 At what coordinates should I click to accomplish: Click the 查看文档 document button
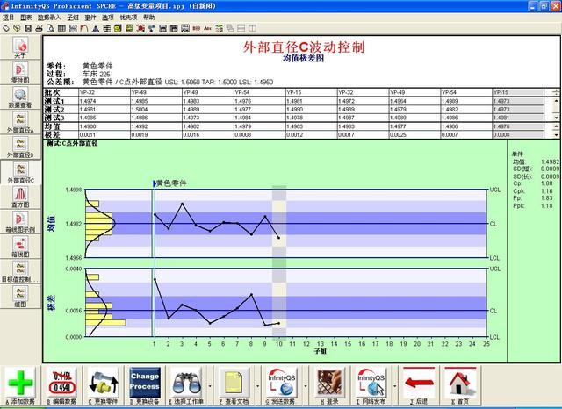tap(234, 386)
